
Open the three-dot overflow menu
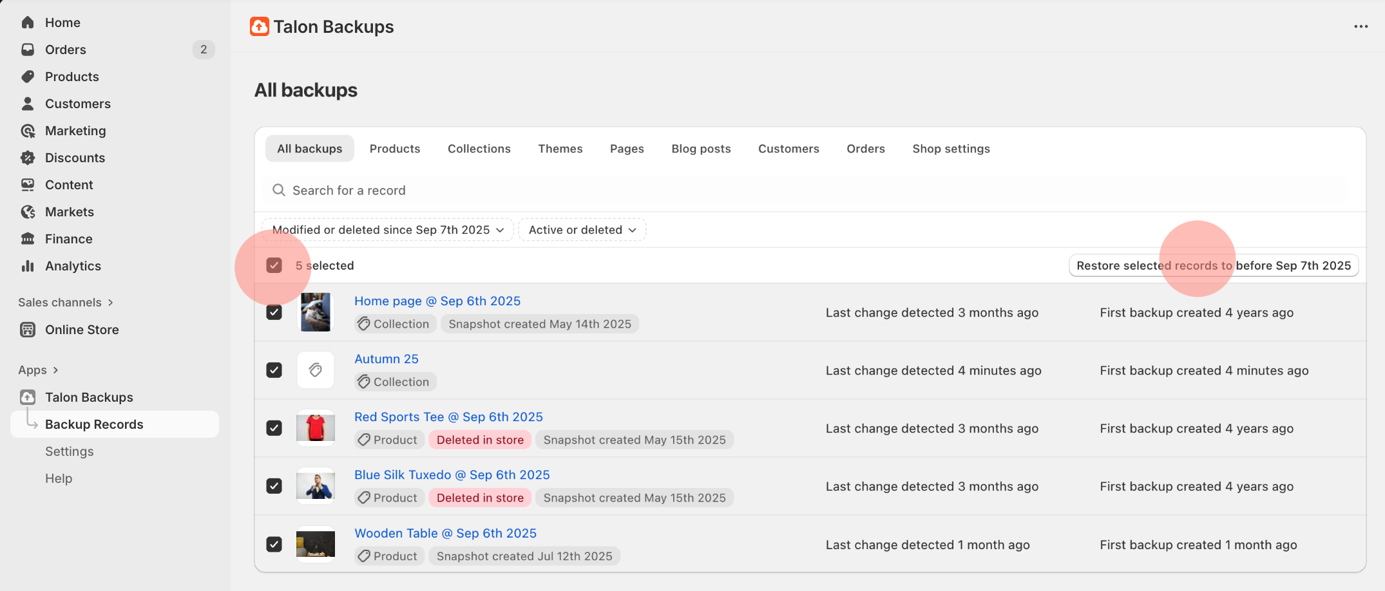click(1361, 26)
